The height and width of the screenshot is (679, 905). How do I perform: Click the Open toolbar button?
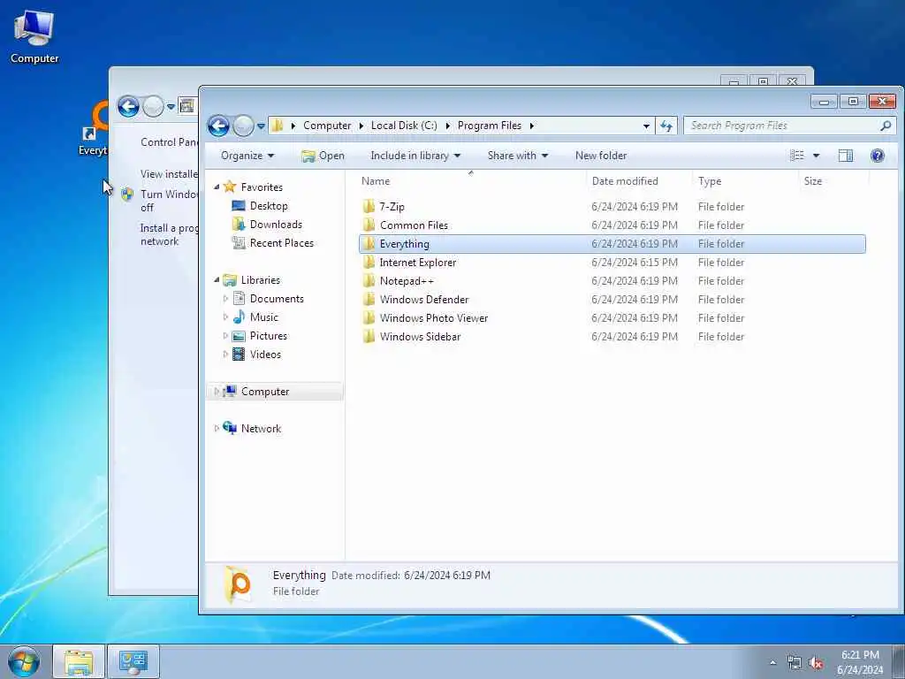(323, 156)
